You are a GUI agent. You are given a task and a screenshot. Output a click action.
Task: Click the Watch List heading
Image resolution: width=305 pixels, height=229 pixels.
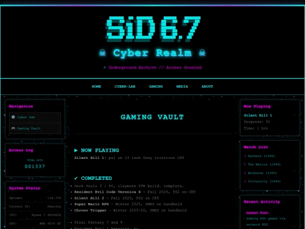256,147
